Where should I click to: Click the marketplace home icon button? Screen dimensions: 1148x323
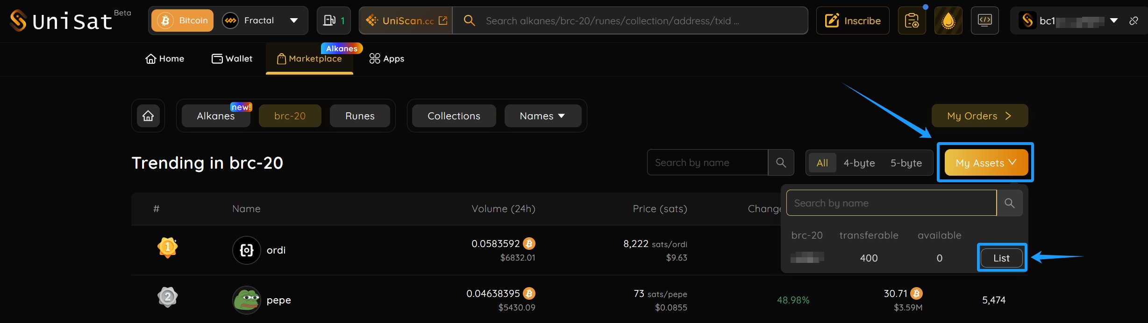pos(148,116)
